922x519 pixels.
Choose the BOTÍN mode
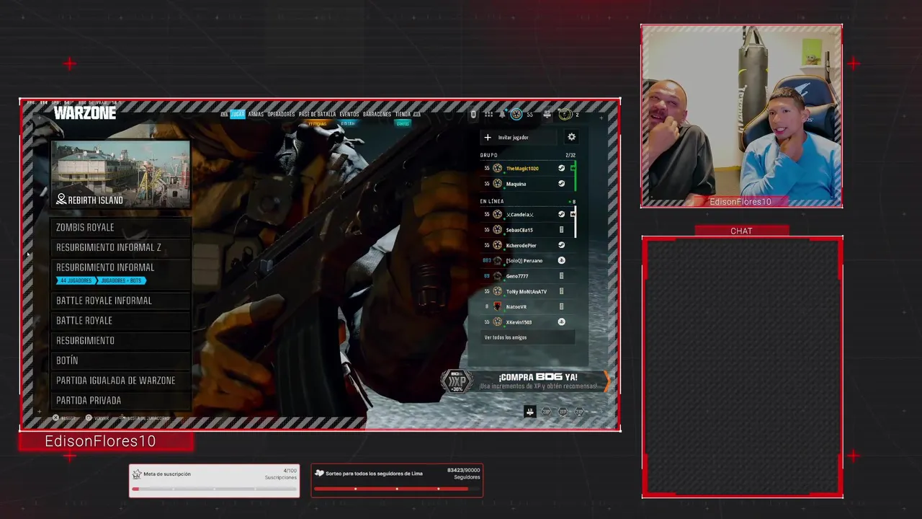120,360
